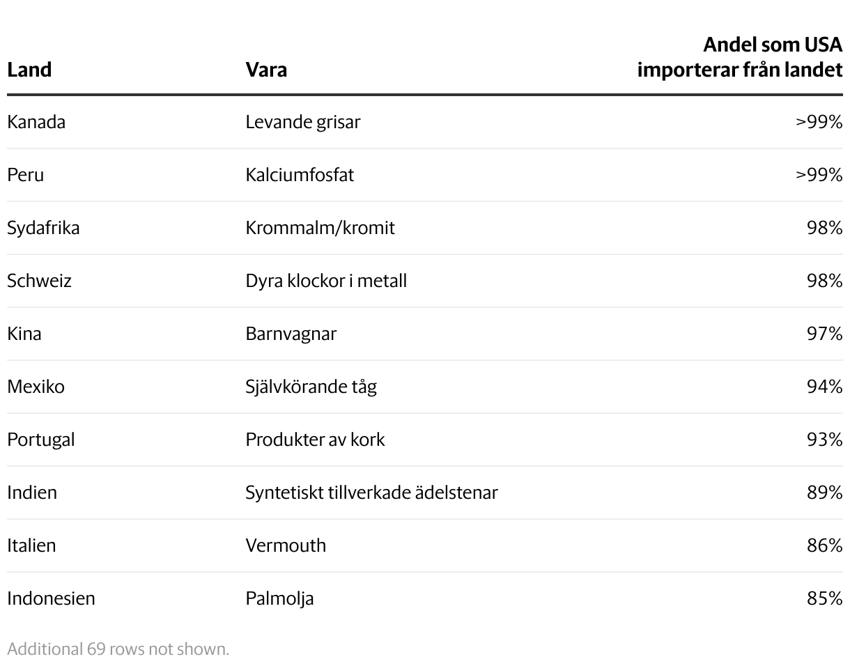Image resolution: width=850 pixels, height=666 pixels.
Task: Click the 97% value for Kina
Action: 825,334
